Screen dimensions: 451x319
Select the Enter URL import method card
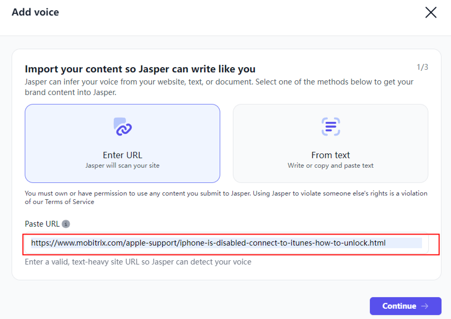pos(122,143)
